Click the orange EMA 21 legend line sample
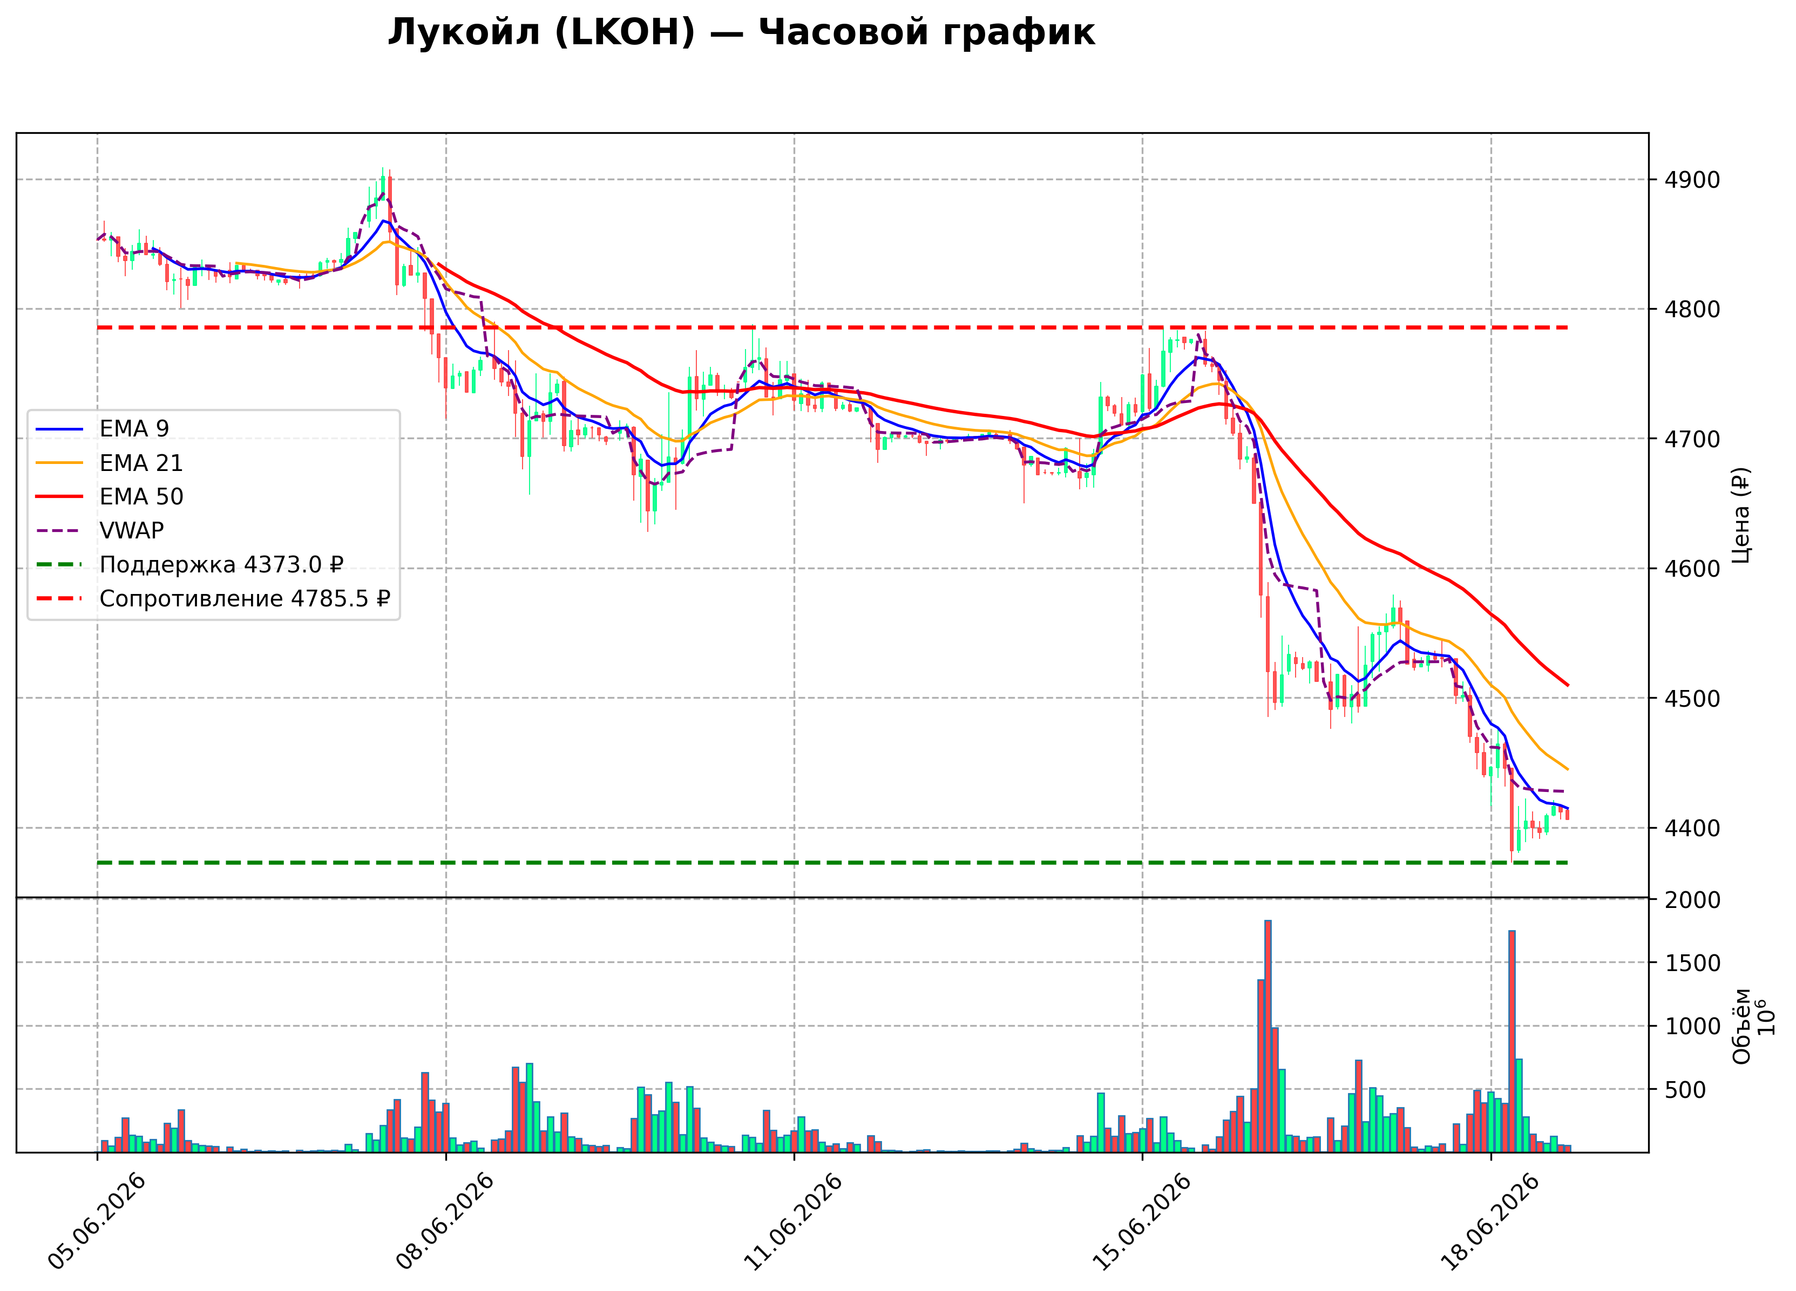The width and height of the screenshot is (1796, 1291). click(59, 463)
